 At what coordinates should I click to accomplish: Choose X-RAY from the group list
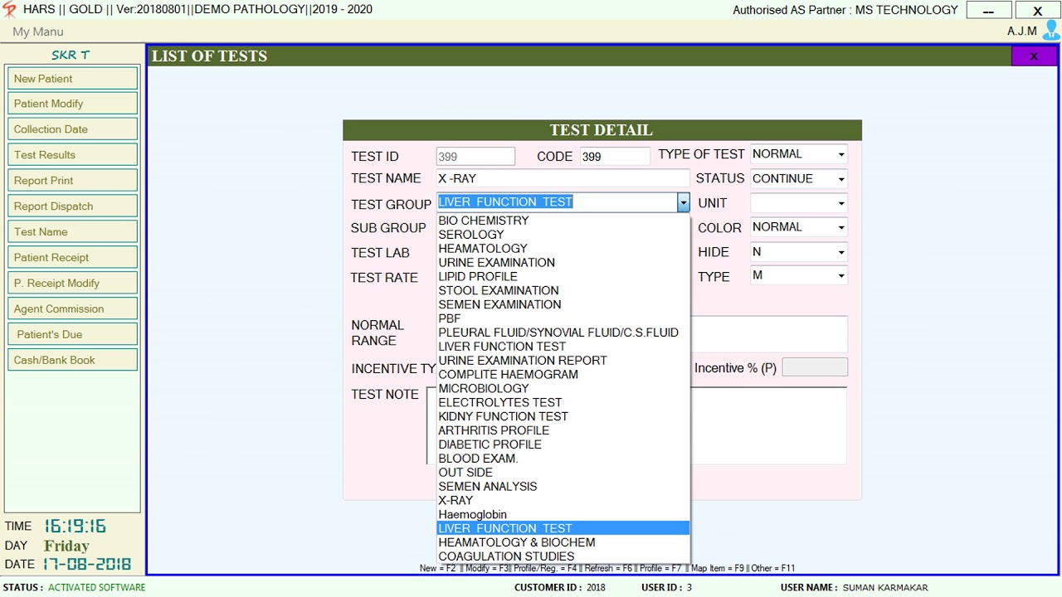coord(563,501)
